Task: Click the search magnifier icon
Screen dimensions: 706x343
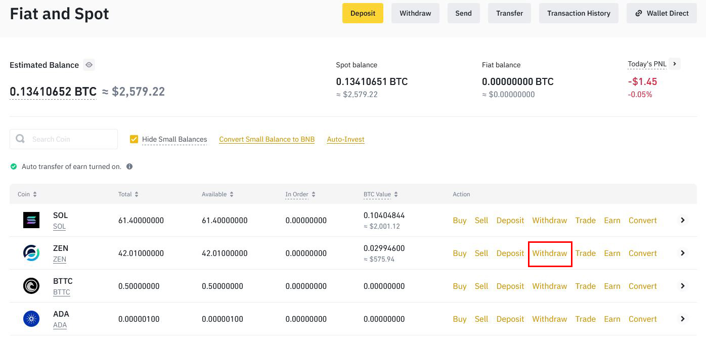Action: pos(20,139)
